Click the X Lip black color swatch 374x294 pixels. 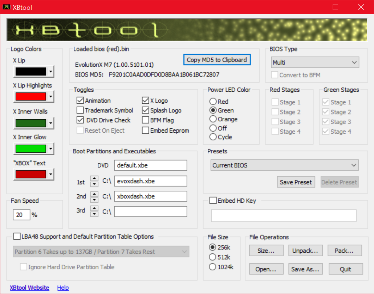[31, 71]
